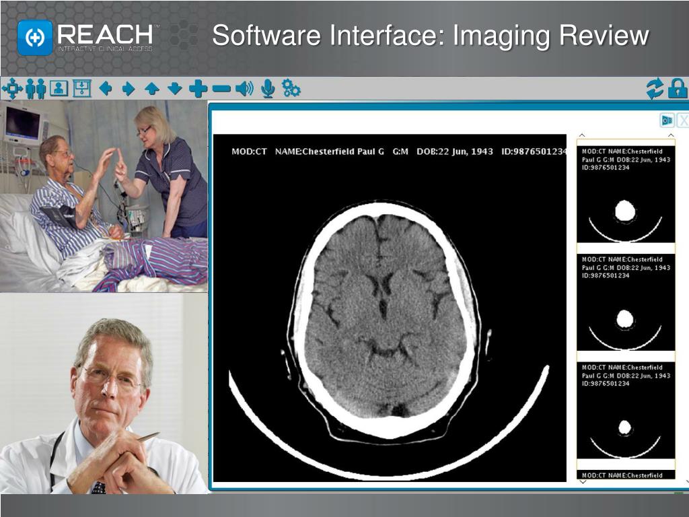
Task: Tilt camera down with down arrow
Action: [175, 88]
